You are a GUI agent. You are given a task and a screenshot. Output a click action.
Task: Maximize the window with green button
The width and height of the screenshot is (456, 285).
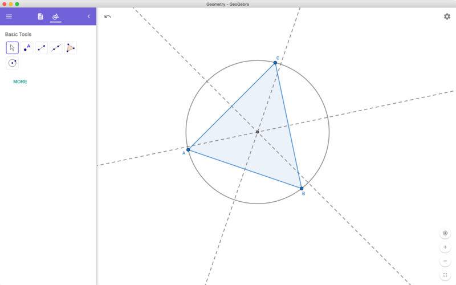tap(17, 4)
